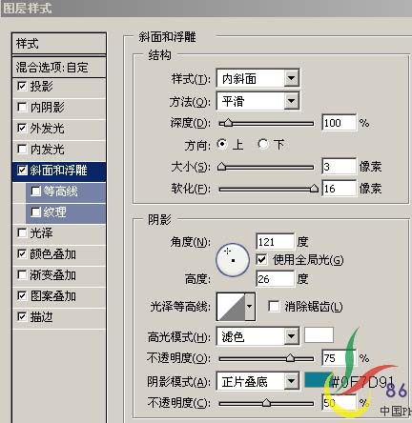Screen dimensions: 412x423
Task: Click the highlight opacity field 75
Action: [x=339, y=358]
